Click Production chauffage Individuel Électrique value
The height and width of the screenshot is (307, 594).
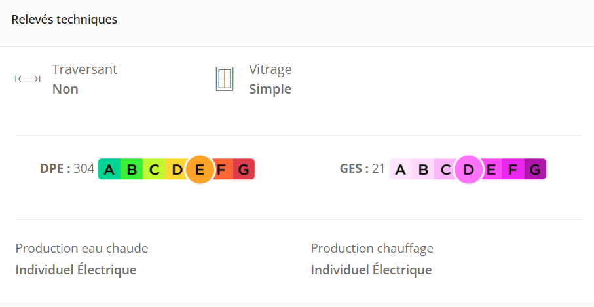[x=371, y=270]
